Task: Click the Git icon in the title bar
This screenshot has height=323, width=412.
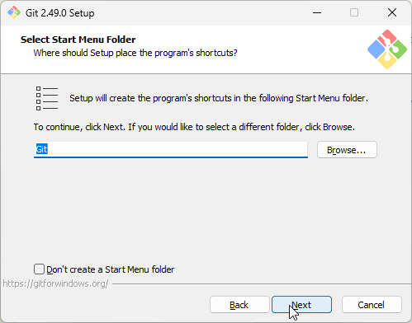Action: (14, 12)
